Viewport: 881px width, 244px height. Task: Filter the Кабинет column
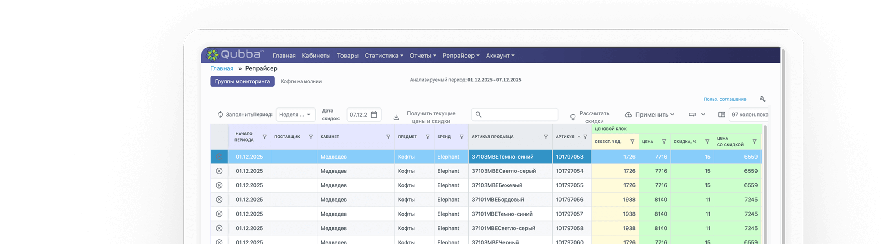[x=388, y=137]
